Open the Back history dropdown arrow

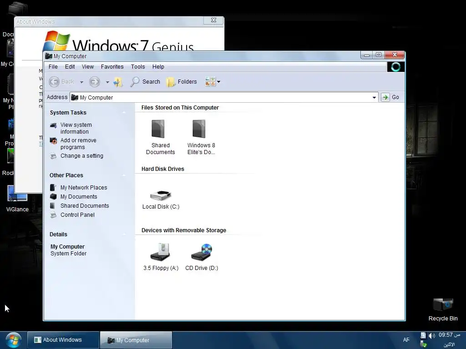81,82
